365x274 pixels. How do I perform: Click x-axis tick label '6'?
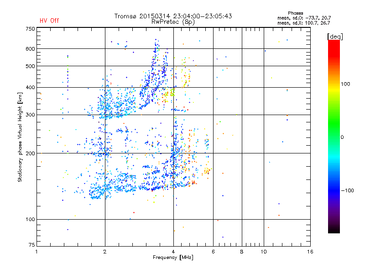(x=213, y=252)
